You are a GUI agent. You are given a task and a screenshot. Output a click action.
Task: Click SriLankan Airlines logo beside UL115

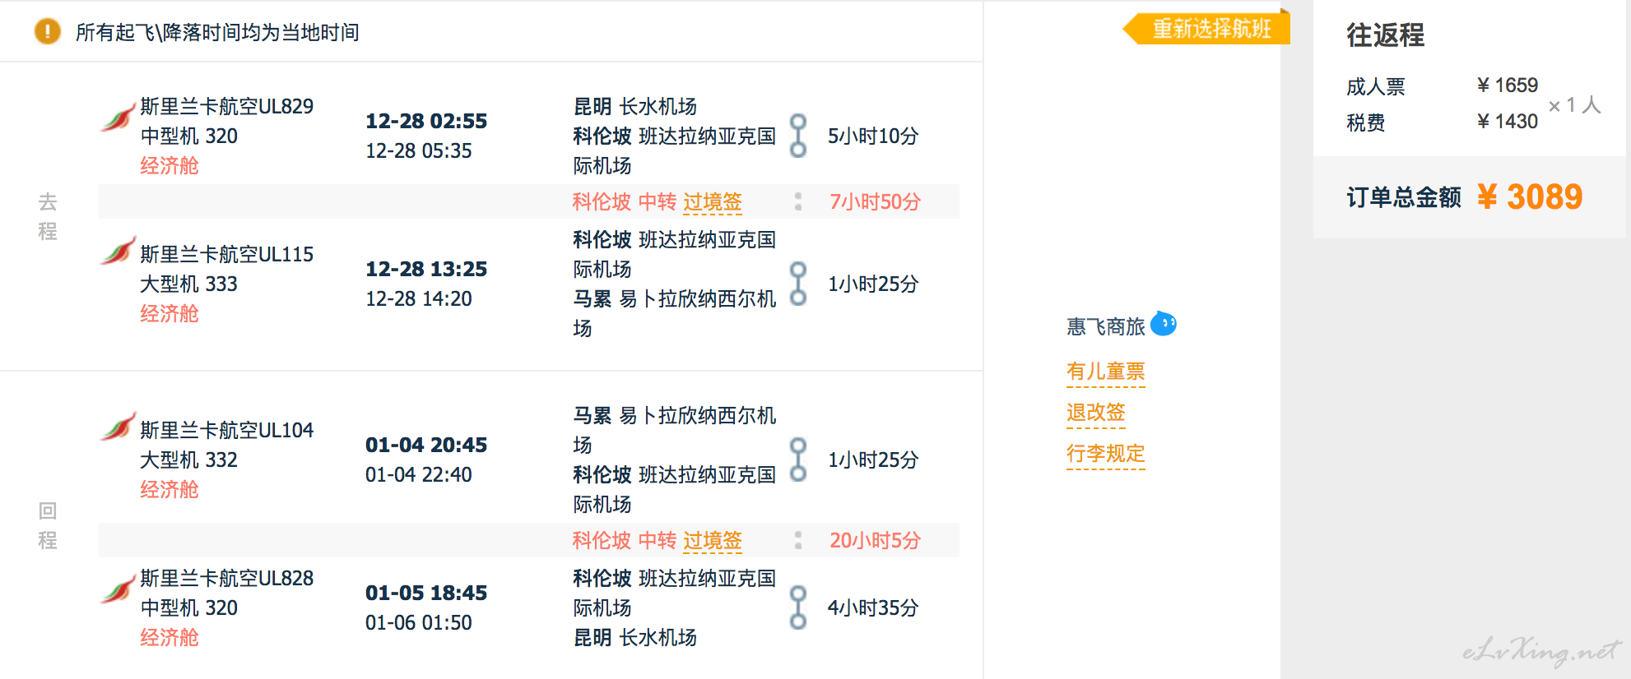point(118,251)
